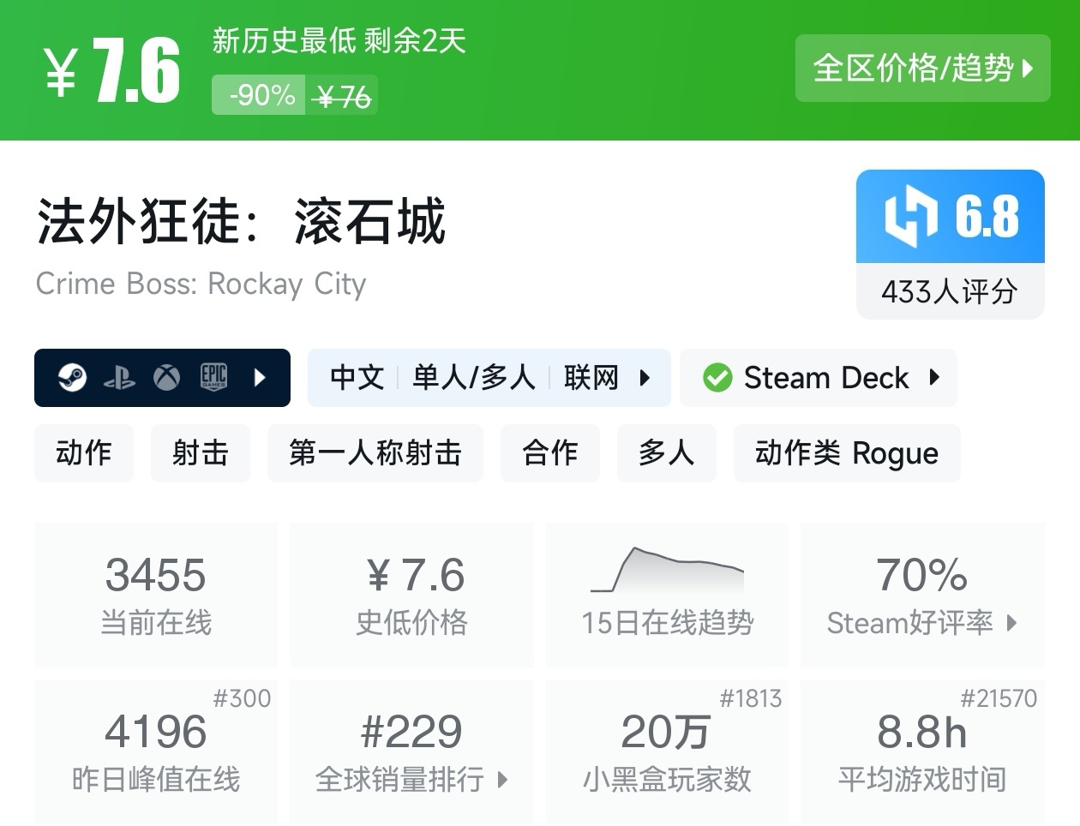The width and height of the screenshot is (1080, 826).
Task: Click the Heybox rating logo icon
Action: pos(910,216)
